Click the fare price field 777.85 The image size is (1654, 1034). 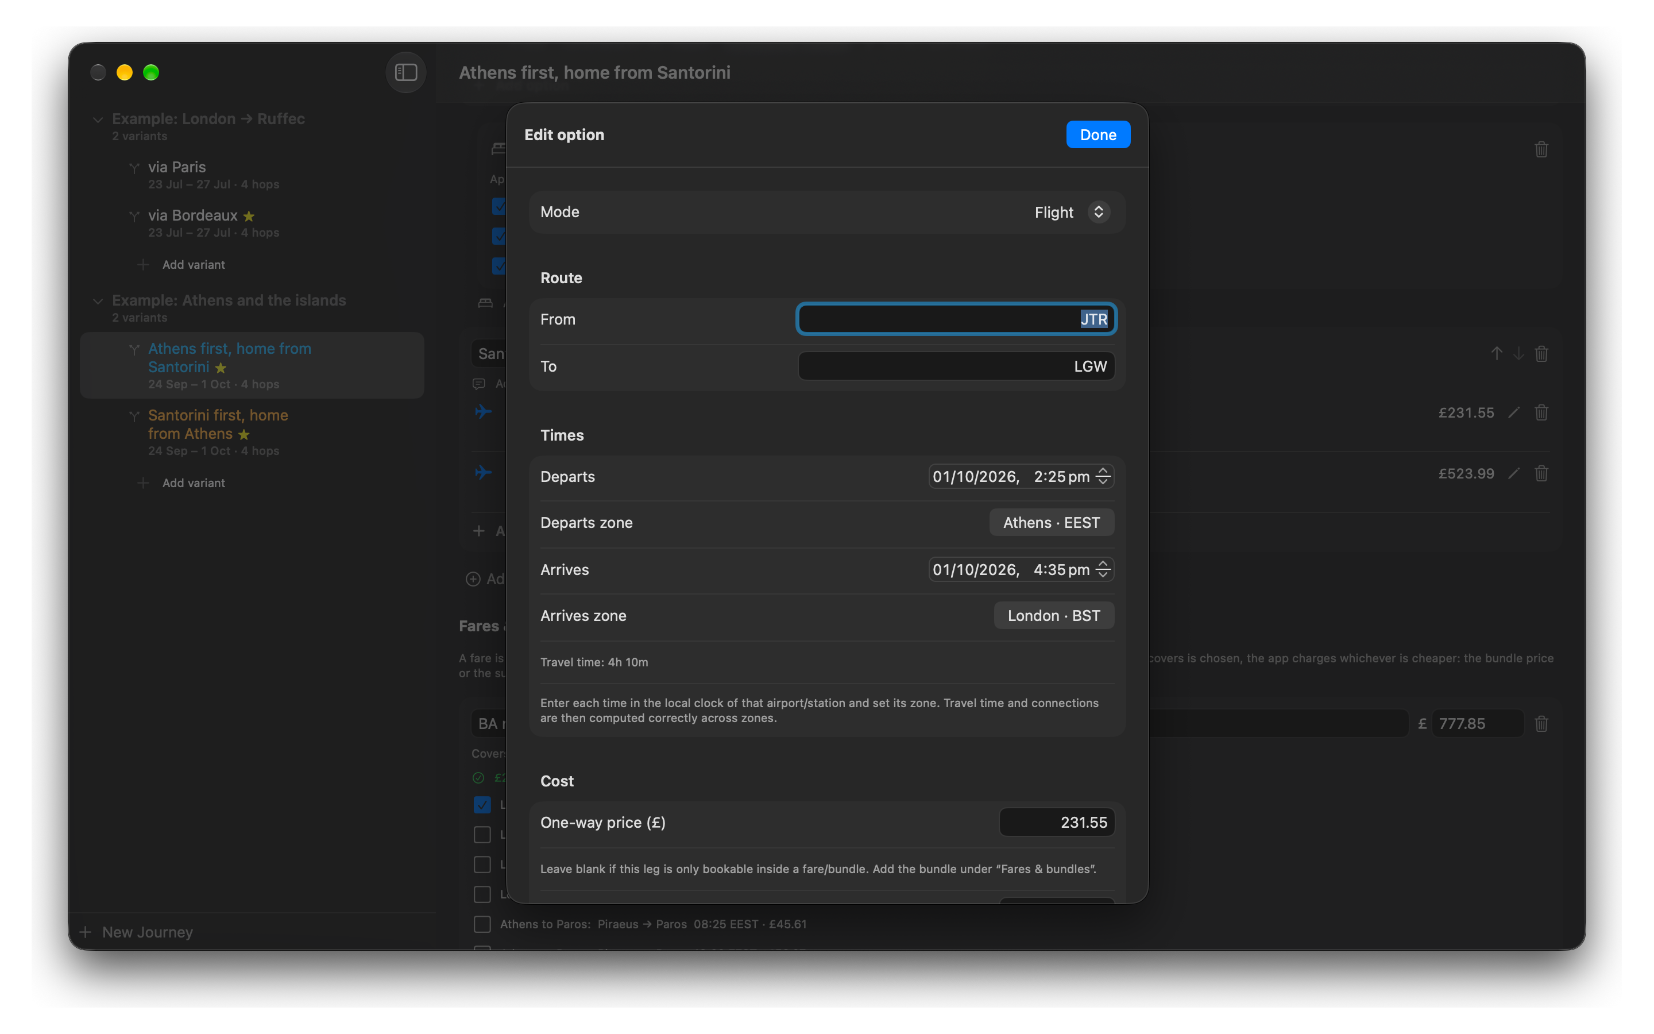point(1477,724)
